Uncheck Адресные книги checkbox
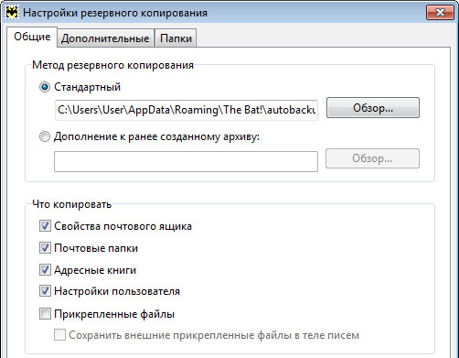The image size is (459, 358). click(45, 270)
